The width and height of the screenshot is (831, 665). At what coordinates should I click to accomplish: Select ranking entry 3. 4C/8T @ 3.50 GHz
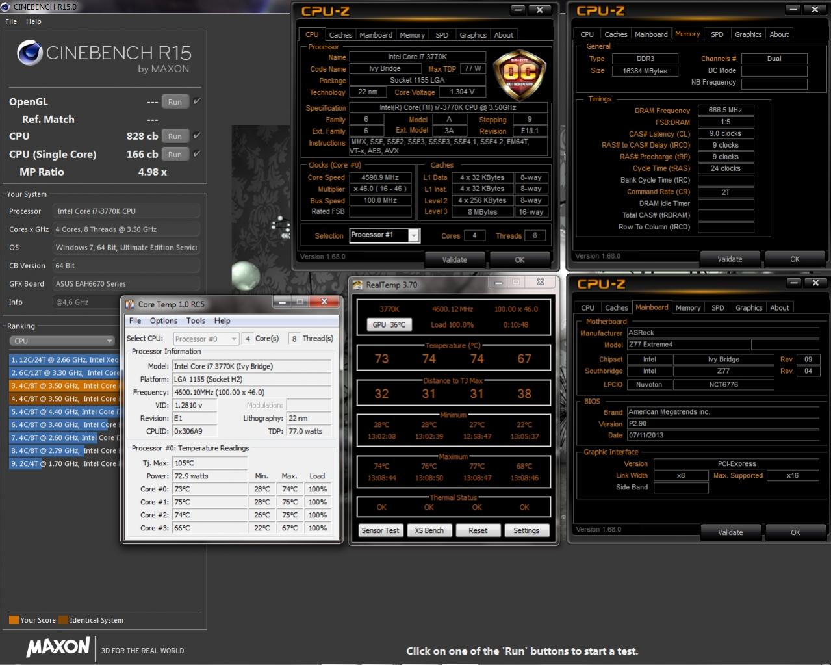tap(64, 385)
